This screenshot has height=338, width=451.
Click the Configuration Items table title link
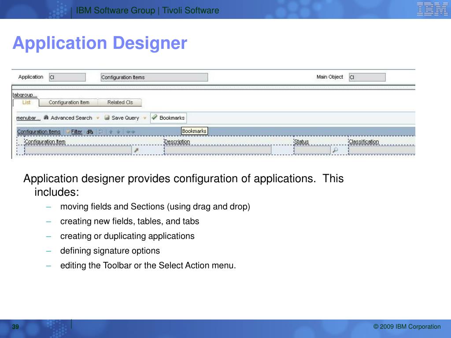(x=39, y=132)
